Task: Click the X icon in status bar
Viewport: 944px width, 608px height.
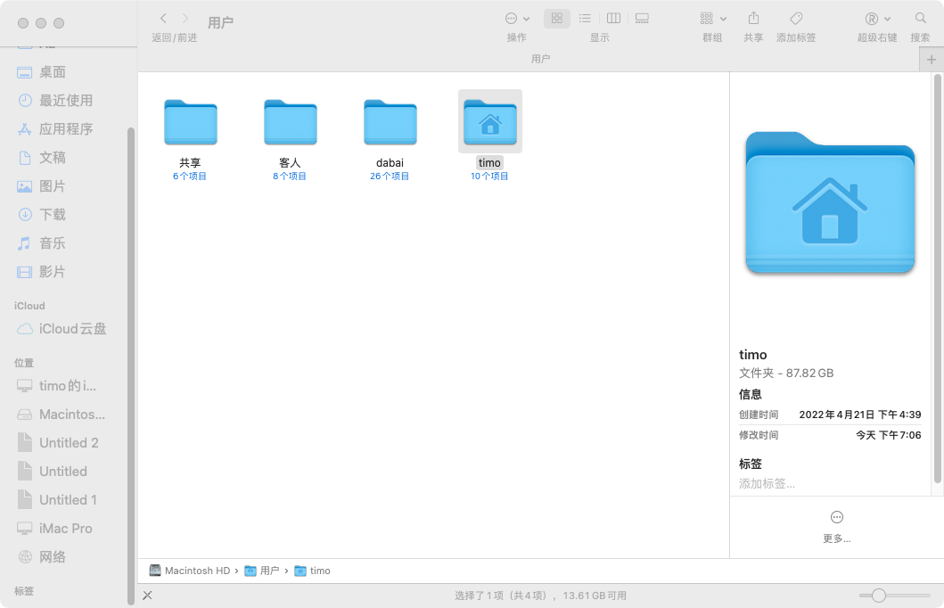Action: tap(147, 596)
